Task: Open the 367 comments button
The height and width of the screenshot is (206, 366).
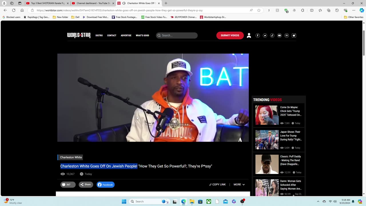Action: pyautogui.click(x=68, y=185)
